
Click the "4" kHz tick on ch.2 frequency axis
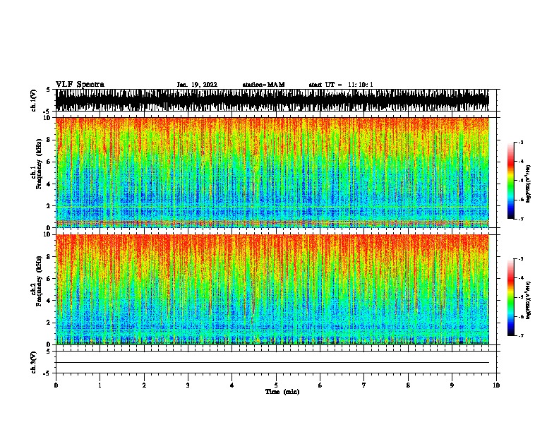click(49, 301)
